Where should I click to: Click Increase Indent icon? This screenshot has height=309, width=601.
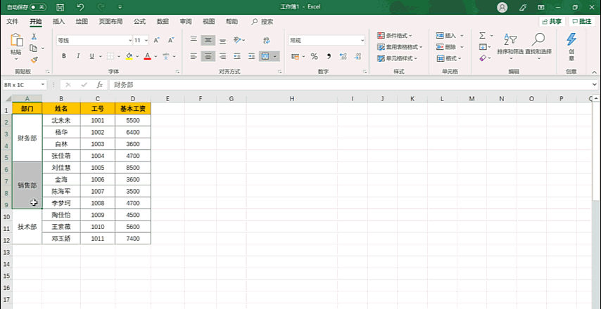pyautogui.click(x=251, y=56)
